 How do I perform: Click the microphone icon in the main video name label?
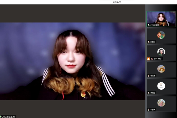[1, 117]
